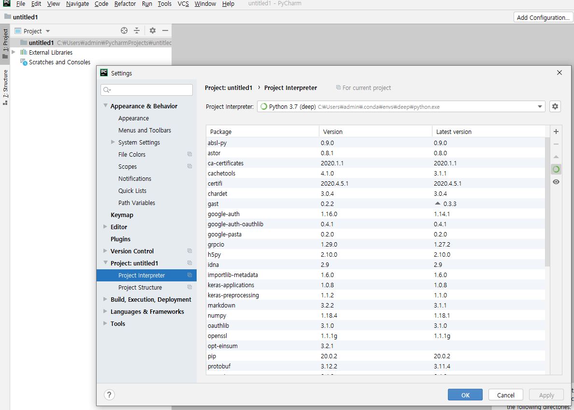Open the interpreter gear settings button
The height and width of the screenshot is (410, 574).
point(555,107)
